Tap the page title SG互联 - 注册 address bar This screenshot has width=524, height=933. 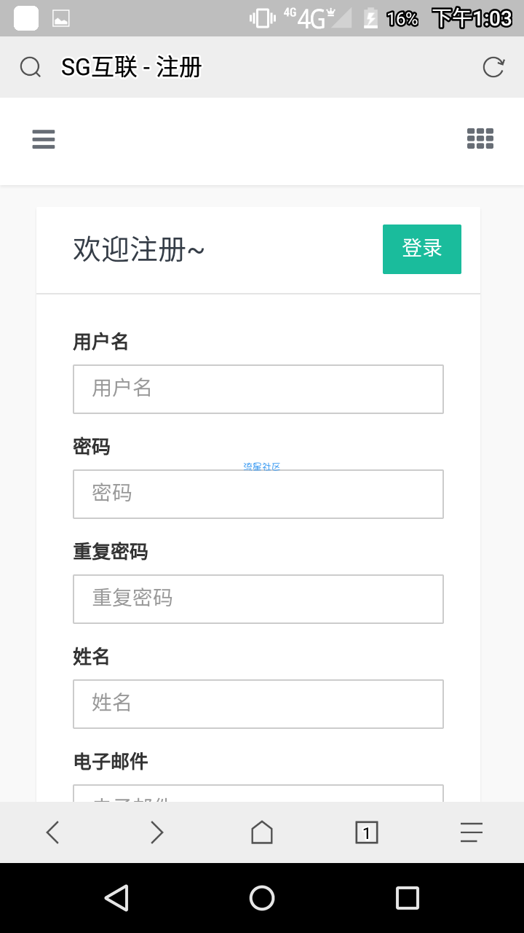click(132, 68)
